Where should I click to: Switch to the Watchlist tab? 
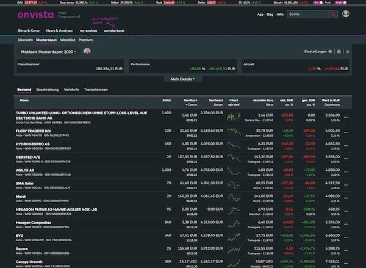click(68, 40)
